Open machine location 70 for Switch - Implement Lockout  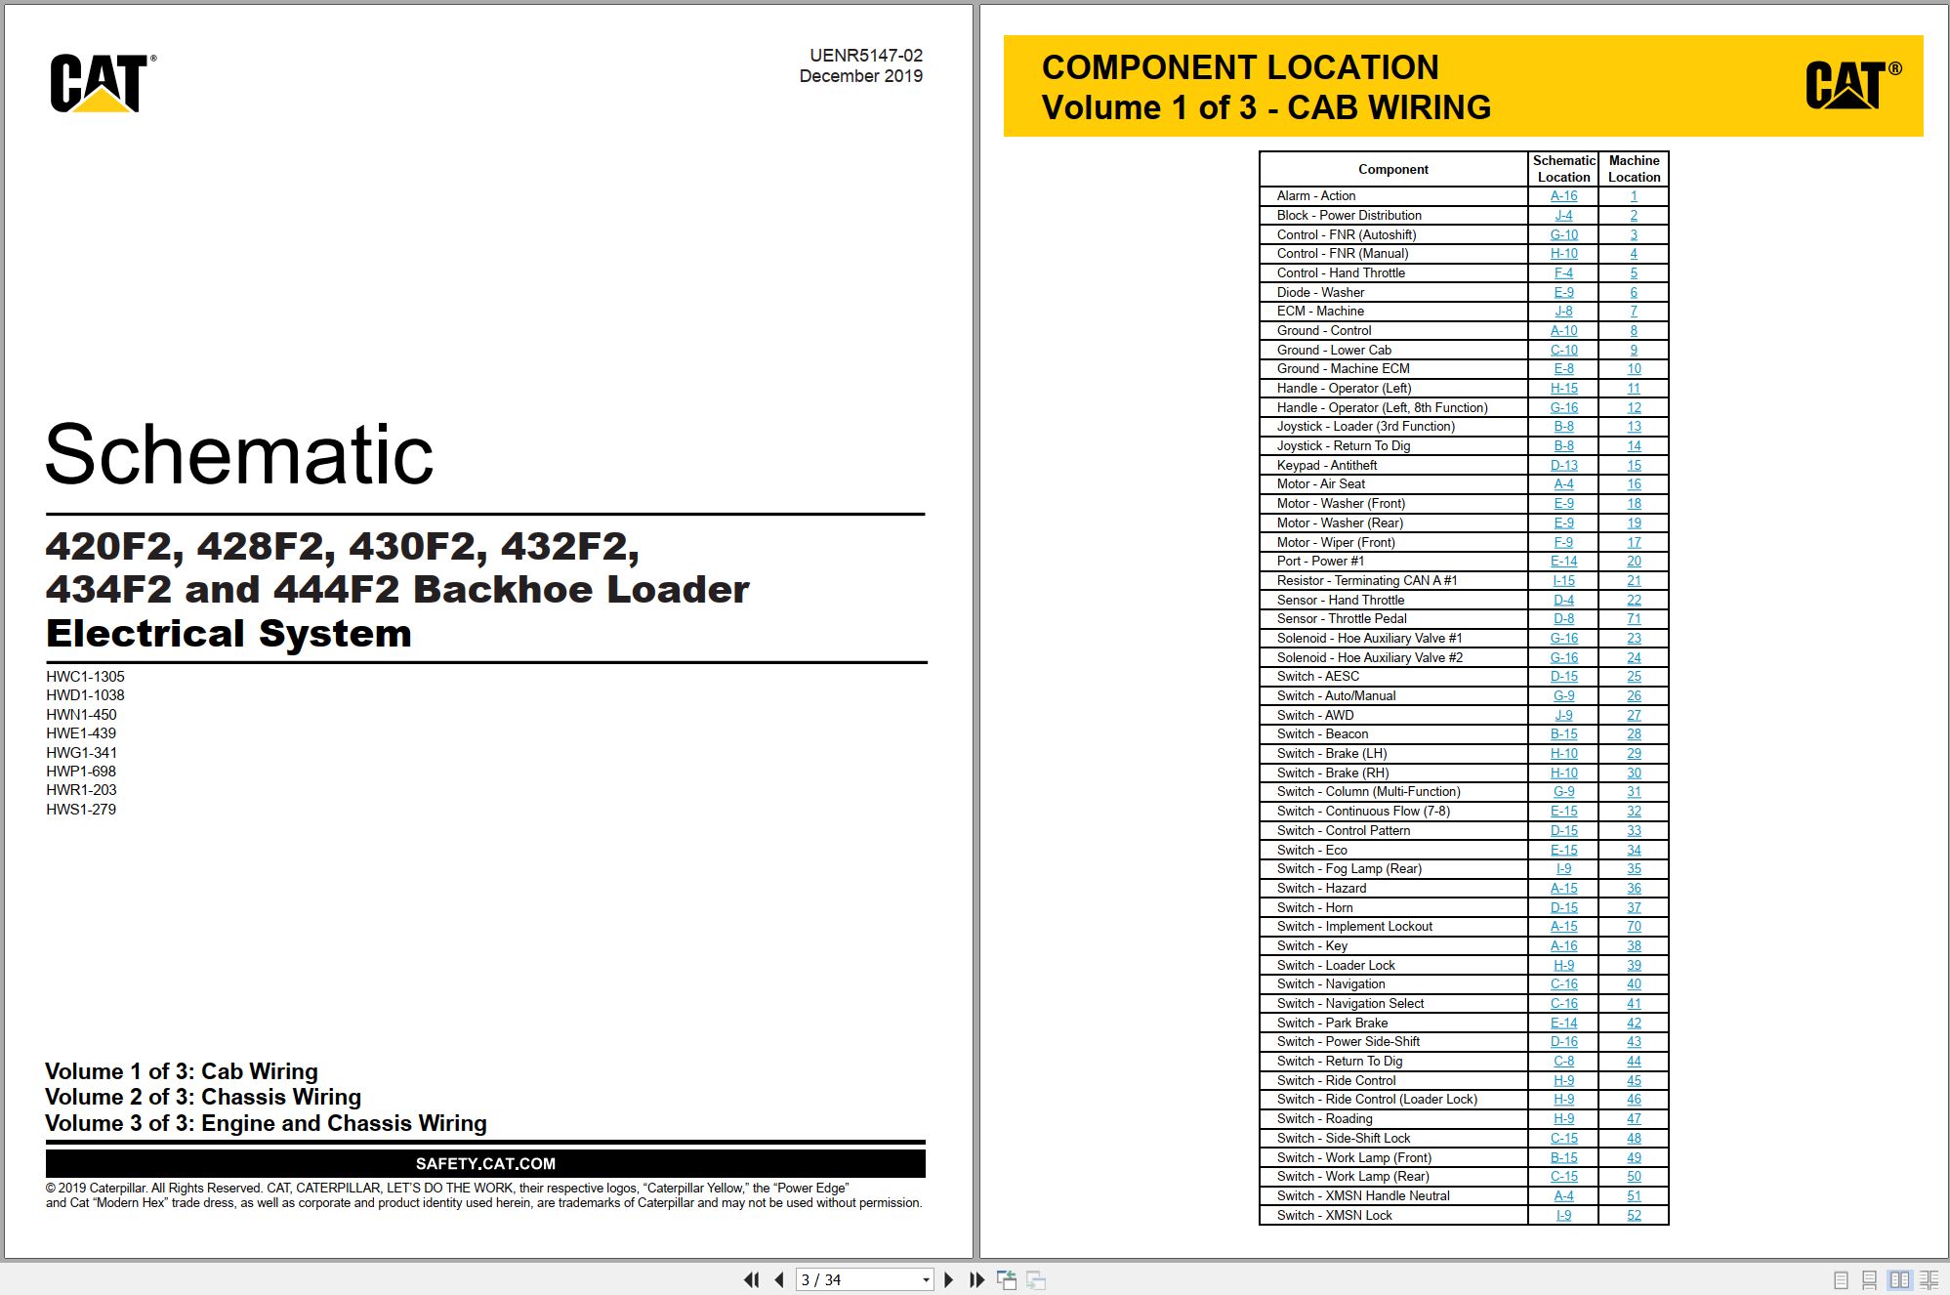(1634, 927)
